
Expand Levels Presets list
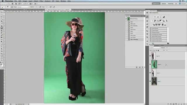point(151,29)
